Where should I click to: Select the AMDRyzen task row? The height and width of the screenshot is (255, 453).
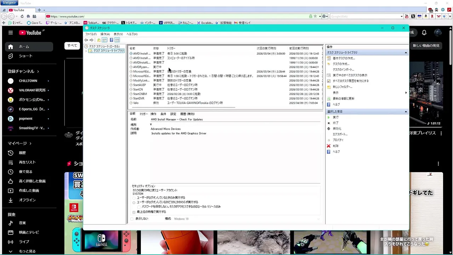(x=226, y=67)
